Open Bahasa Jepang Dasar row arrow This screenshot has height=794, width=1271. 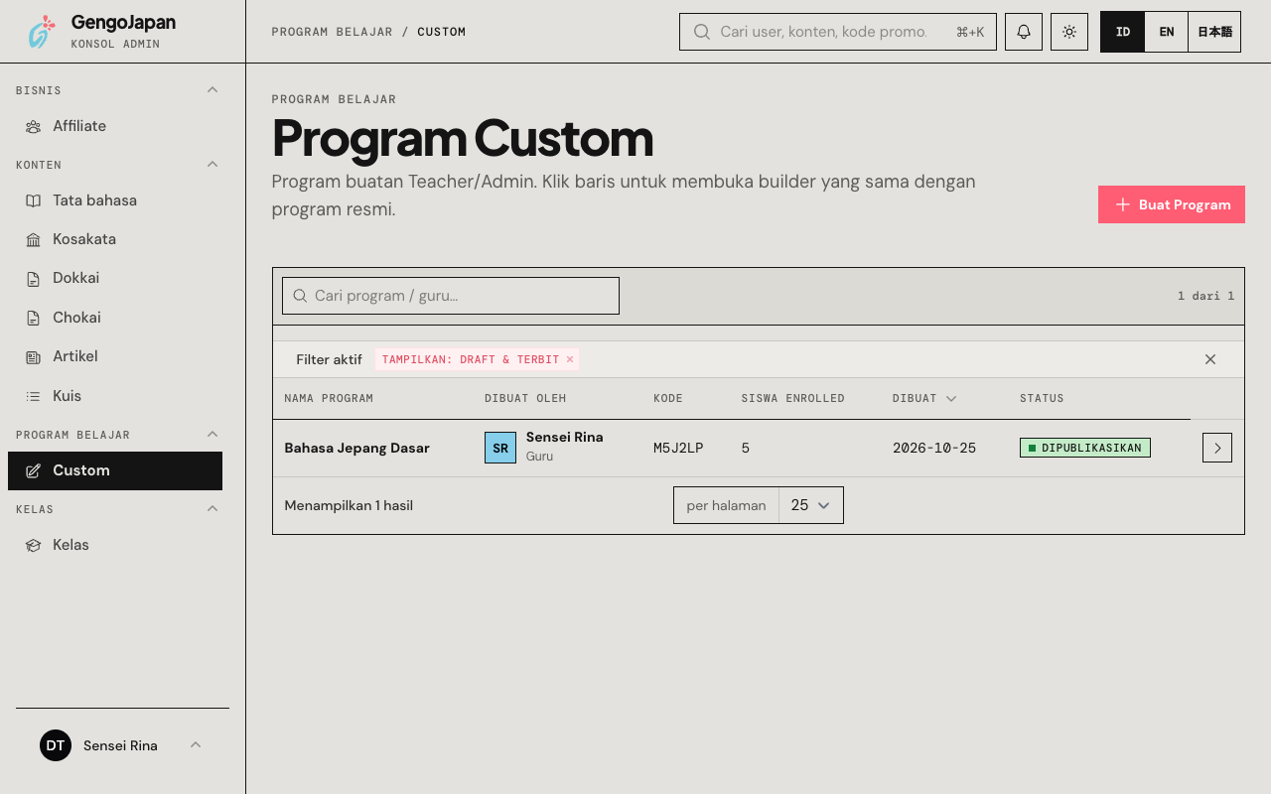tap(1217, 448)
